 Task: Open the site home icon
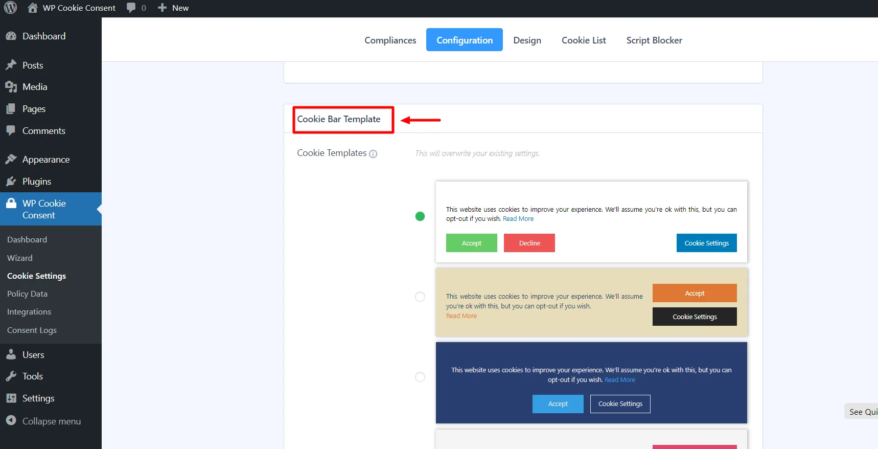33,8
